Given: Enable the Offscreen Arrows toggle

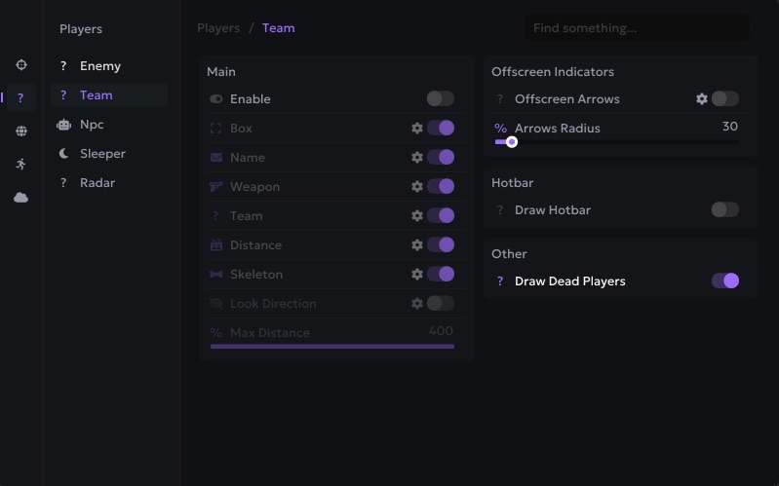Looking at the screenshot, I should point(724,99).
